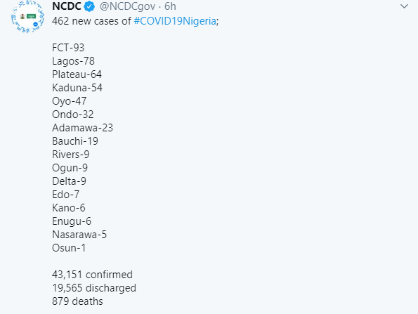
Task: Open the #COVID19Nigeria hashtag
Action: [x=175, y=21]
